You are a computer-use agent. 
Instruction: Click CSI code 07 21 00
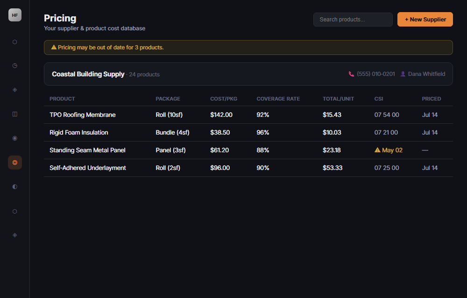click(x=386, y=132)
